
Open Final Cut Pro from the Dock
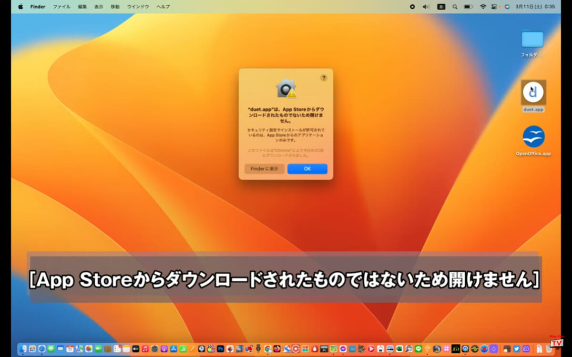point(211,349)
